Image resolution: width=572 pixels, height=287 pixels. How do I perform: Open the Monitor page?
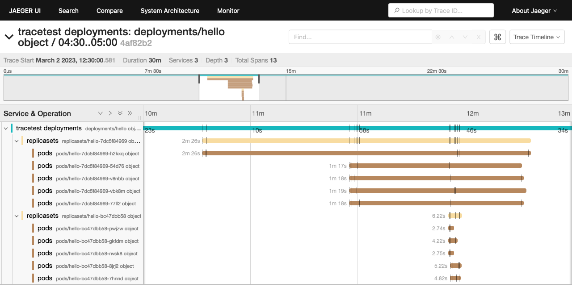tap(228, 11)
